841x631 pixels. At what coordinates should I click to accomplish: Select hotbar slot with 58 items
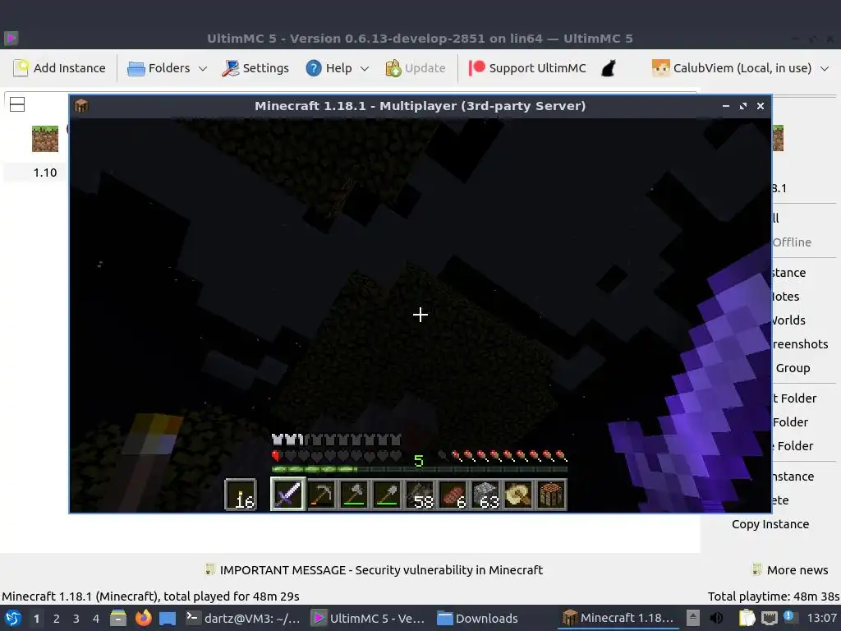pyautogui.click(x=420, y=494)
